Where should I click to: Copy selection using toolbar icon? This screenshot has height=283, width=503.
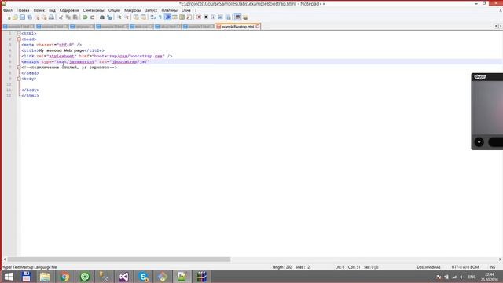pyautogui.click(x=68, y=17)
